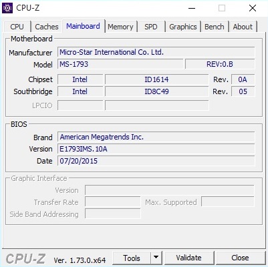Click the Manufacturer field Micro-Star International
This screenshot has height=267, width=268.
[156, 52]
